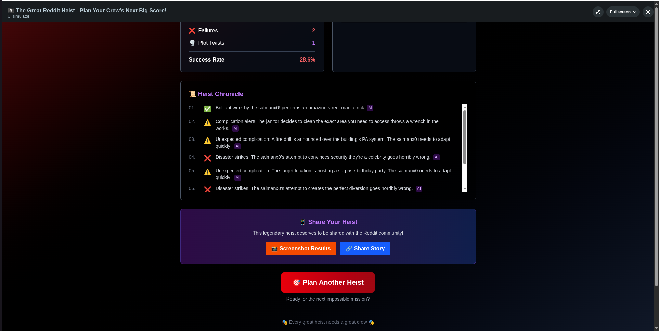Viewport: 659px width, 331px height.
Task: Click the red X on entry 06
Action: pyautogui.click(x=207, y=189)
